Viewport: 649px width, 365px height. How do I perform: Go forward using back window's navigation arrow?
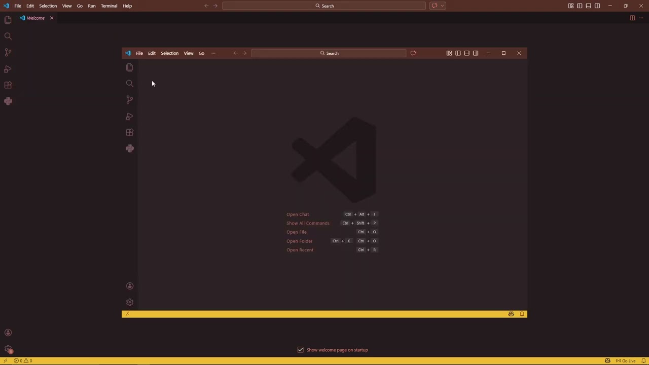[215, 6]
